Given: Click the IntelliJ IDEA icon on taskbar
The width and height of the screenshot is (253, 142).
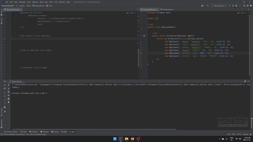Looking at the screenshot, I should (x=121, y=139).
